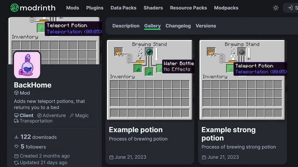Open the Versions tab

[206, 26]
